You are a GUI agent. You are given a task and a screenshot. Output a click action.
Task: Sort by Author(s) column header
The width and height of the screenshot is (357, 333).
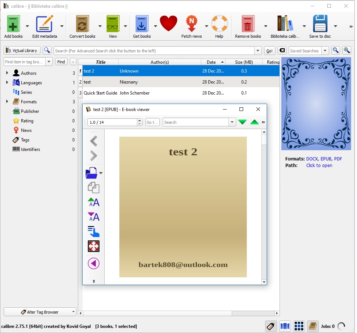[160, 62]
